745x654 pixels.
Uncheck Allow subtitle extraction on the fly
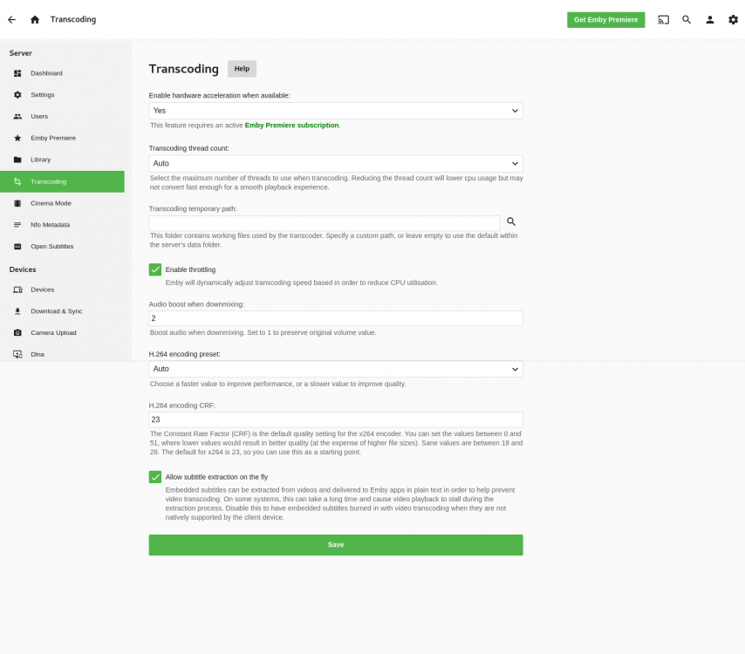point(155,477)
